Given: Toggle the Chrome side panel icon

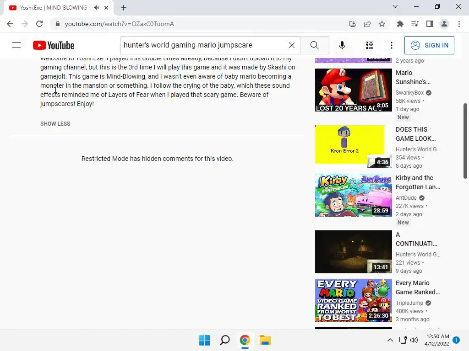Looking at the screenshot, I should [430, 24].
